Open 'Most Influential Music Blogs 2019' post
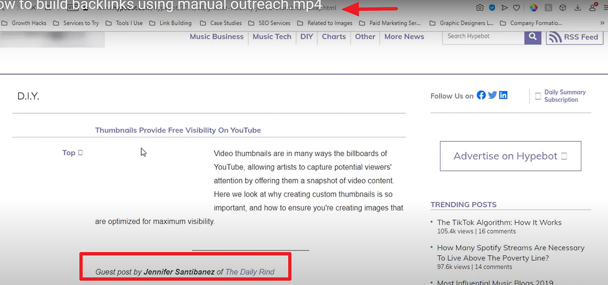608x285 pixels. [x=495, y=282]
